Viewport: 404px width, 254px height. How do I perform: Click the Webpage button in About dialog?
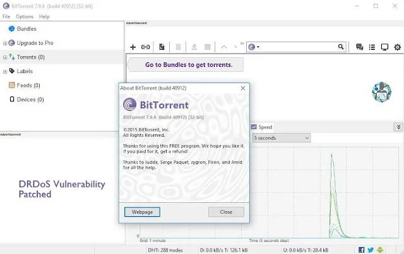(142, 212)
